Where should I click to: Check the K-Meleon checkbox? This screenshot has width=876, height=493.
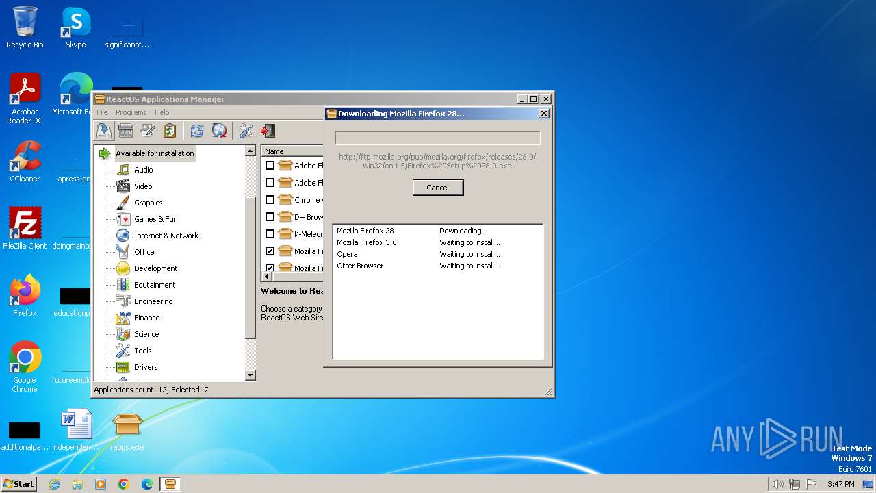[x=270, y=234]
